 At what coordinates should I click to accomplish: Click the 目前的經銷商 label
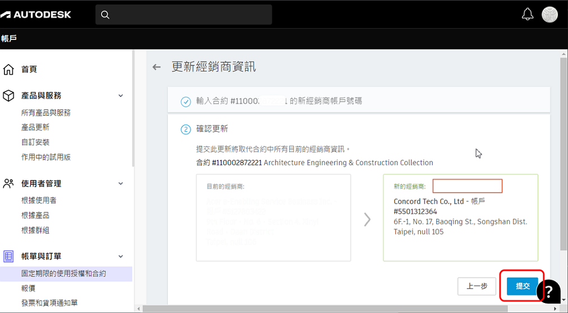click(x=225, y=187)
